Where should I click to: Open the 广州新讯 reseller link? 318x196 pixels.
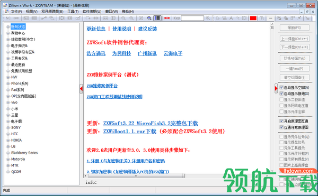pos(147,53)
